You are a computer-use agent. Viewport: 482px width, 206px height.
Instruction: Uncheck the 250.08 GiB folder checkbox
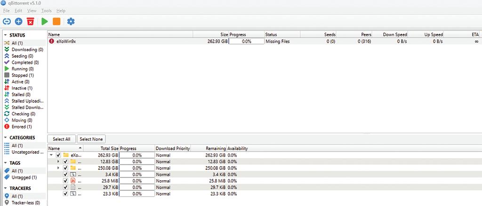tap(65, 168)
